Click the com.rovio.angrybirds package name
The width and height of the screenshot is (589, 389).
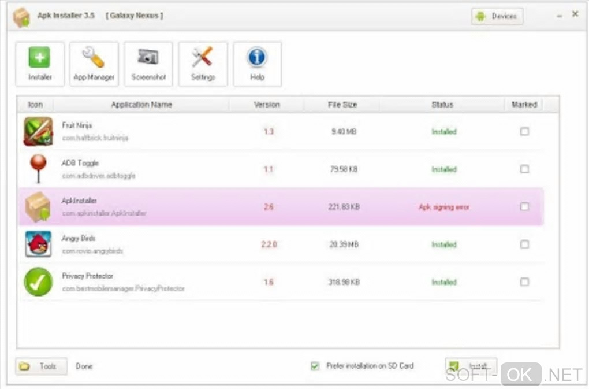(92, 251)
